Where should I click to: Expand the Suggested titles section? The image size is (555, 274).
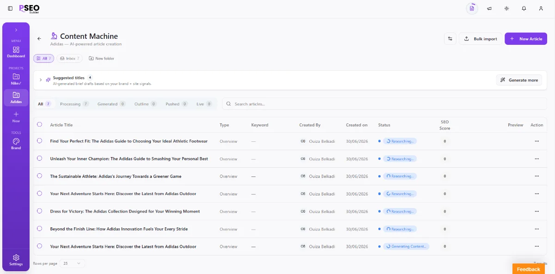coord(41,80)
